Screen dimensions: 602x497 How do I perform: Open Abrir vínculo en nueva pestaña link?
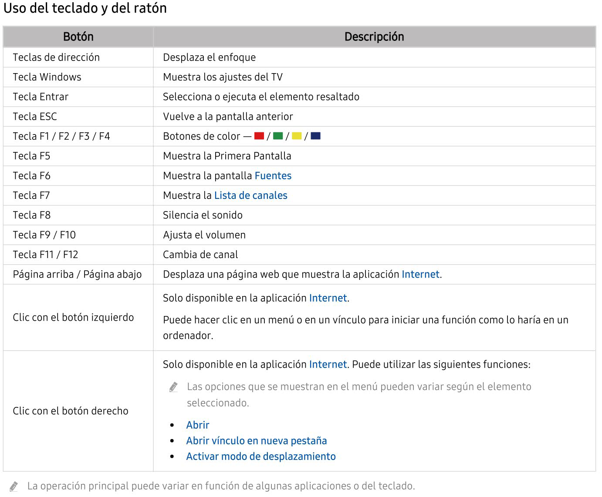coord(256,440)
